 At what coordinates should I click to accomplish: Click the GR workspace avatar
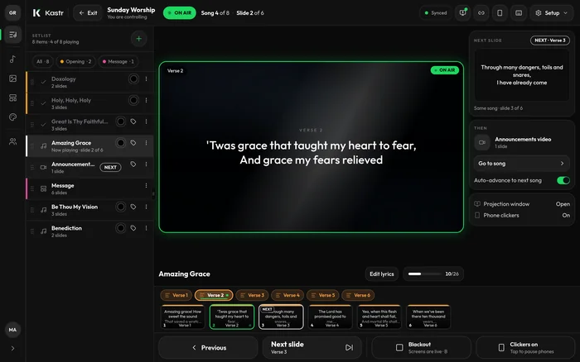tap(12, 12)
